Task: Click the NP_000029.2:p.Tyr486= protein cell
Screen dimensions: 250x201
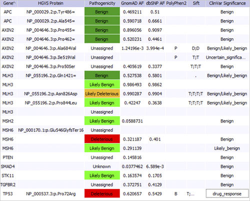Action: (50, 12)
